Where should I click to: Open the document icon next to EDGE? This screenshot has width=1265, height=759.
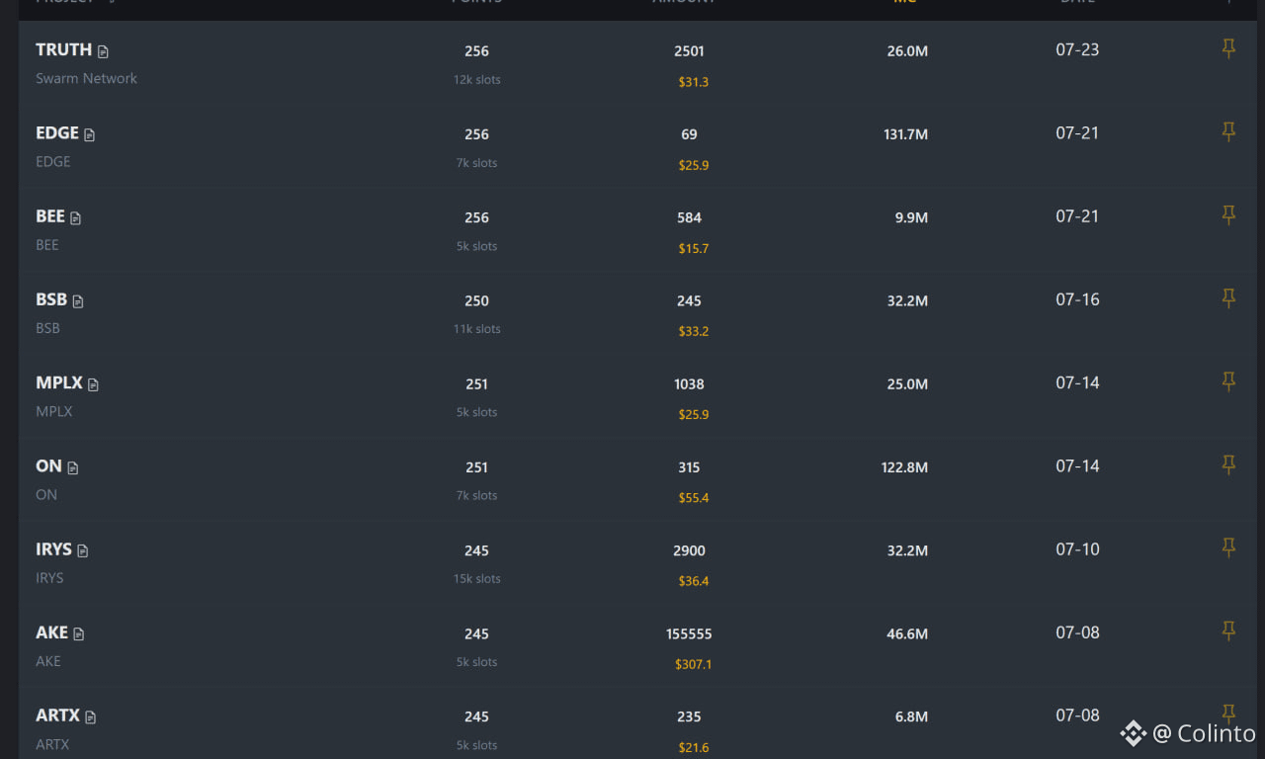coord(90,134)
